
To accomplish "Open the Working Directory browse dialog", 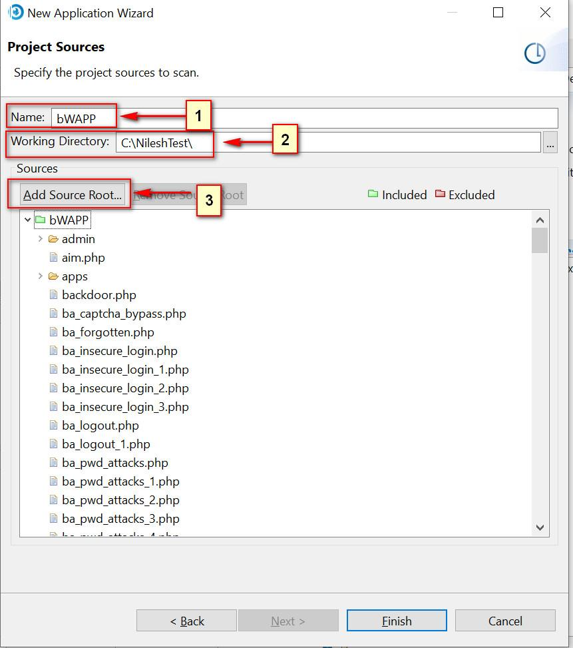I will (x=550, y=141).
